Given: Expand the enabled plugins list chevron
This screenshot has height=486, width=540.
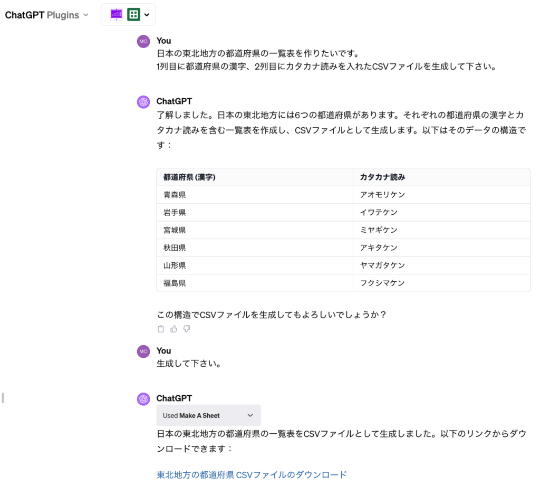Looking at the screenshot, I should (x=147, y=15).
